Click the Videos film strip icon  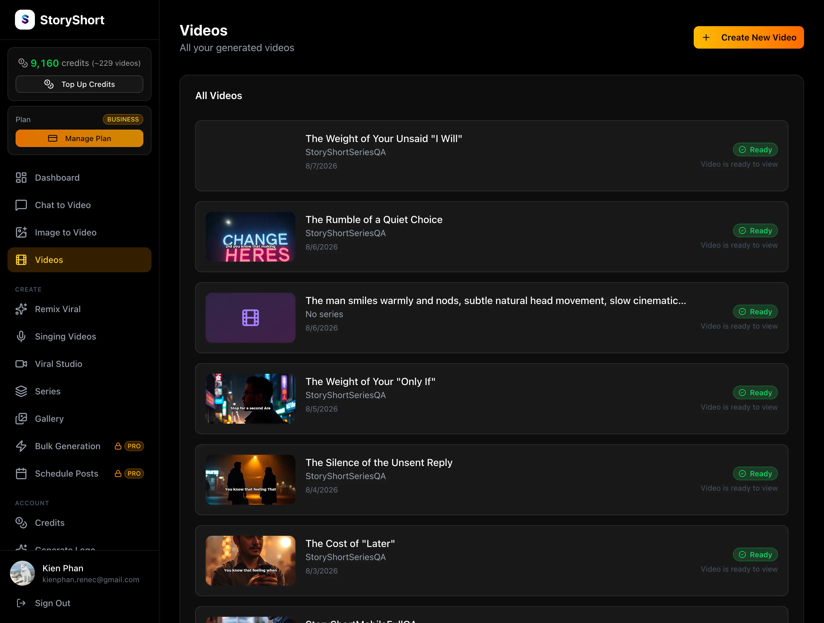[21, 260]
